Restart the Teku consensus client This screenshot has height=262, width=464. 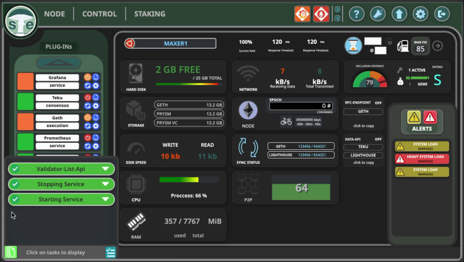pyautogui.click(x=87, y=106)
